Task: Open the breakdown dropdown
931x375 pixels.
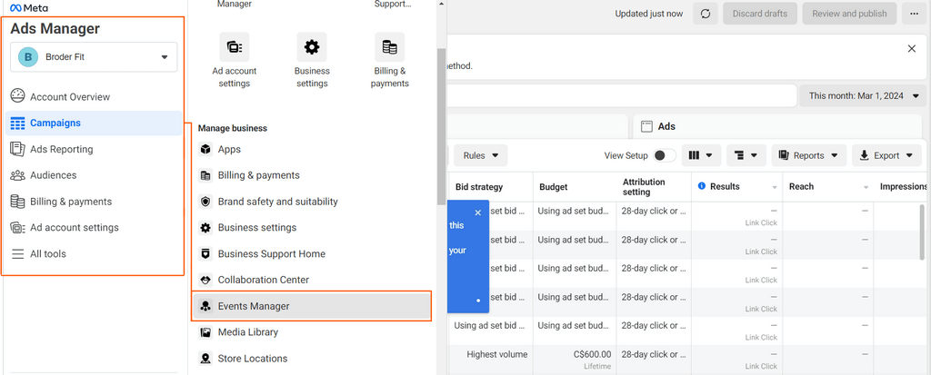Action: (x=746, y=155)
